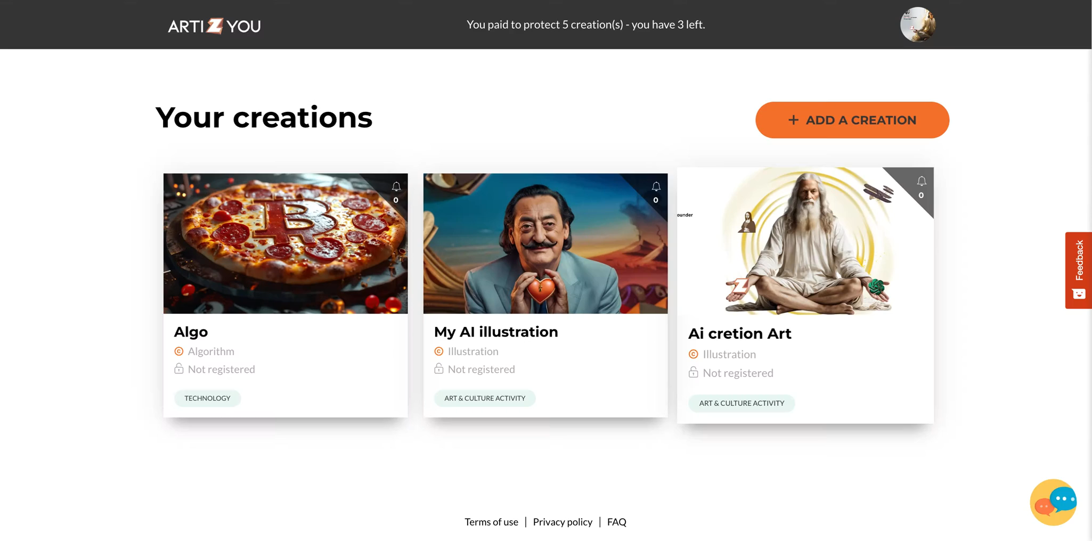Click the Ai cretion Art title
1092x541 pixels.
coord(740,334)
